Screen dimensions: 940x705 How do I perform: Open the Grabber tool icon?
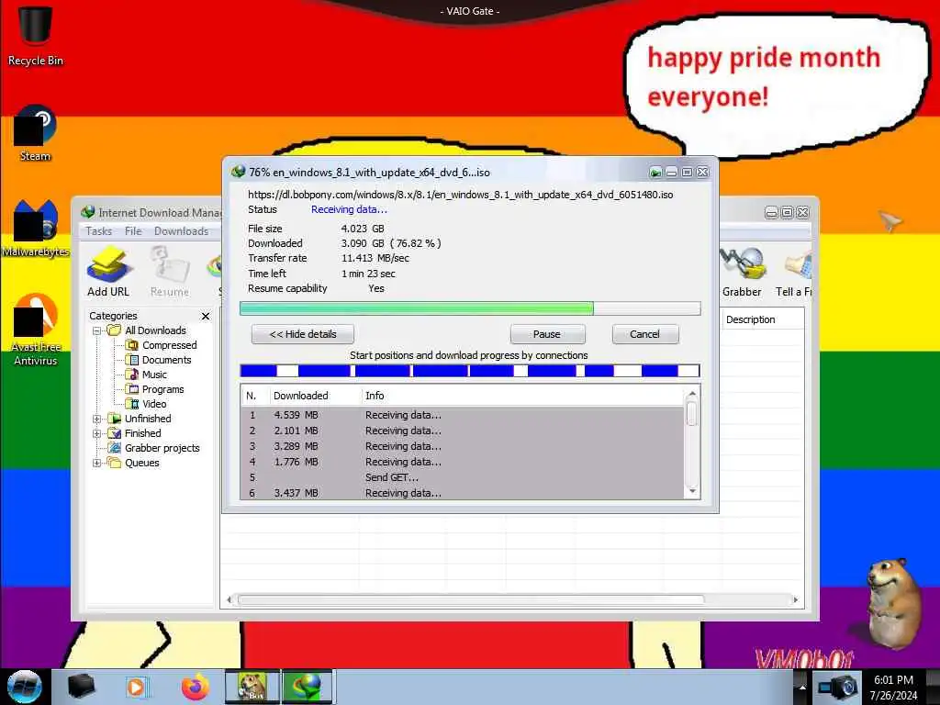[742, 271]
